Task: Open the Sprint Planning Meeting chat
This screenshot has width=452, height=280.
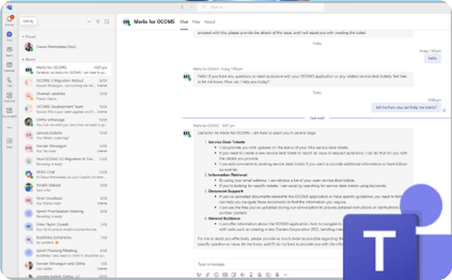Action: click(x=66, y=253)
